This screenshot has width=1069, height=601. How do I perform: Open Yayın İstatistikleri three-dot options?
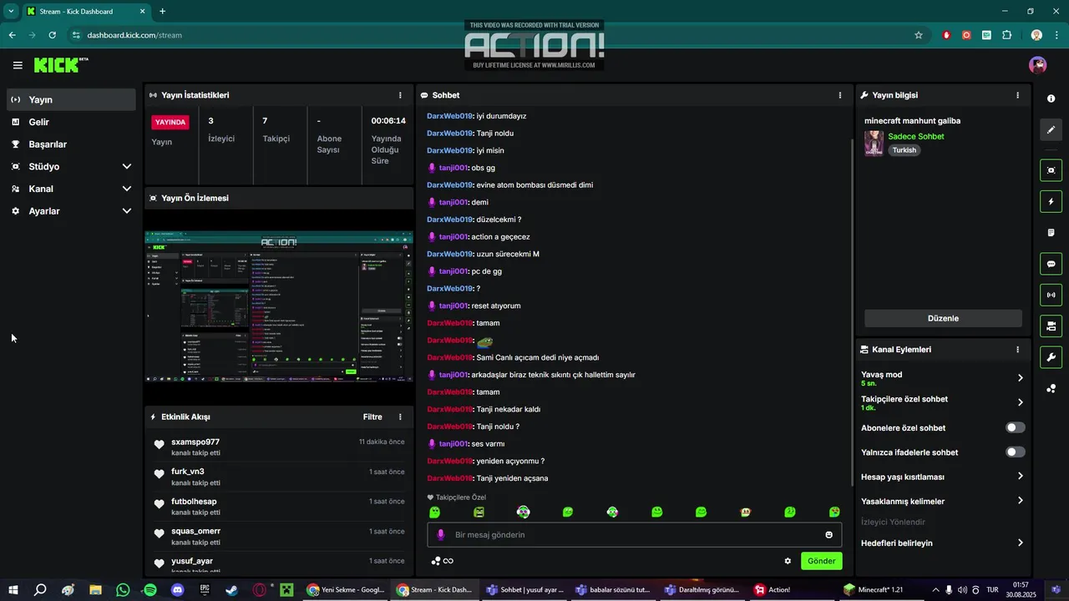point(400,95)
